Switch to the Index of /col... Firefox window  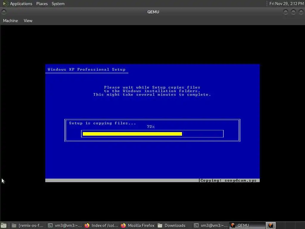pos(101,225)
